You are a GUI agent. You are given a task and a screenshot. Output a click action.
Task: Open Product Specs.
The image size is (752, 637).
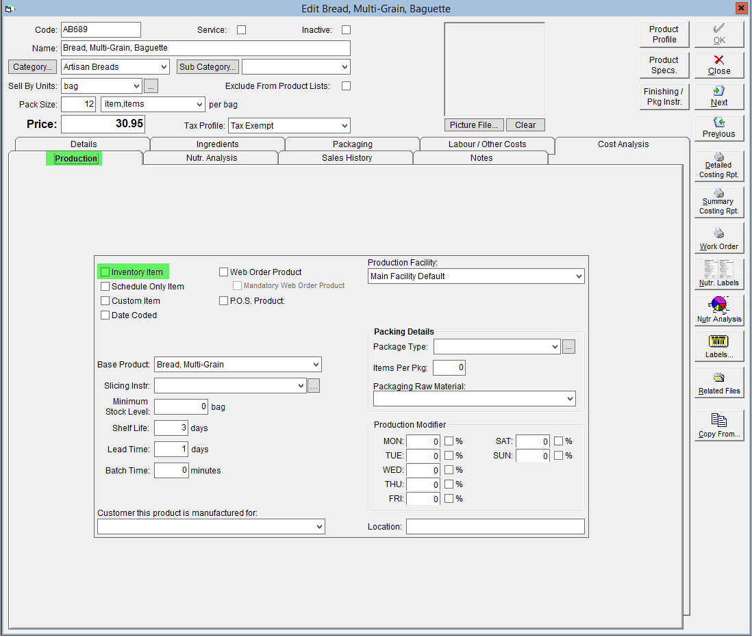pyautogui.click(x=664, y=65)
